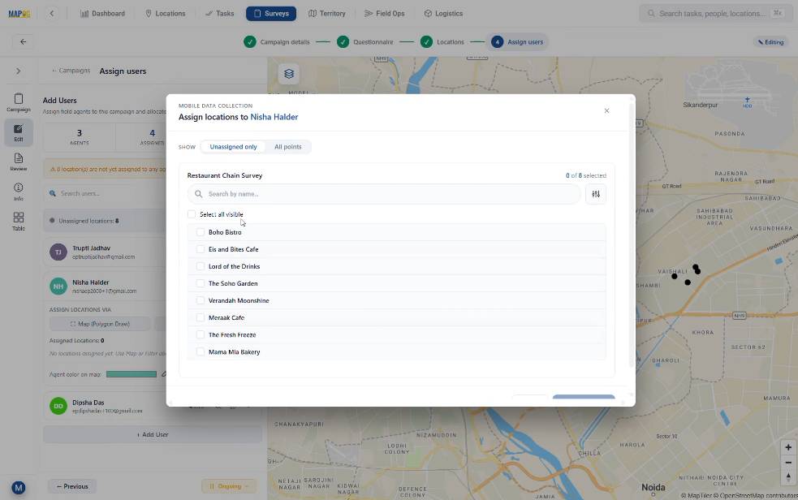798x500 pixels.
Task: Open the Territory tab
Action: [326, 14]
